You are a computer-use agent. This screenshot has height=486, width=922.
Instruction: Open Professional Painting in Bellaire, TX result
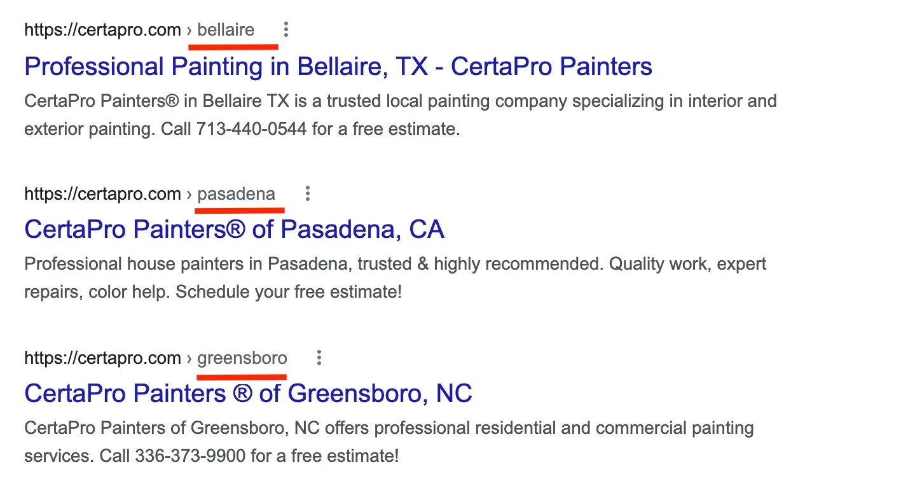coord(338,66)
